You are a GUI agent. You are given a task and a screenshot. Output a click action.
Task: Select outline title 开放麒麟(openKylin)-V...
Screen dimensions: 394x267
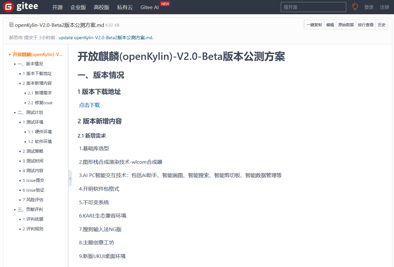click(x=38, y=54)
